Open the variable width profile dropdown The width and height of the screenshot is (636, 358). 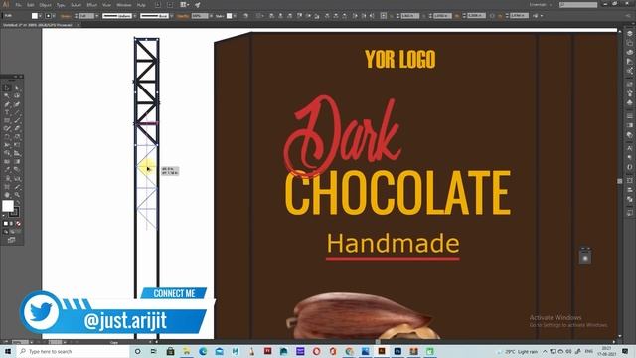tap(135, 16)
